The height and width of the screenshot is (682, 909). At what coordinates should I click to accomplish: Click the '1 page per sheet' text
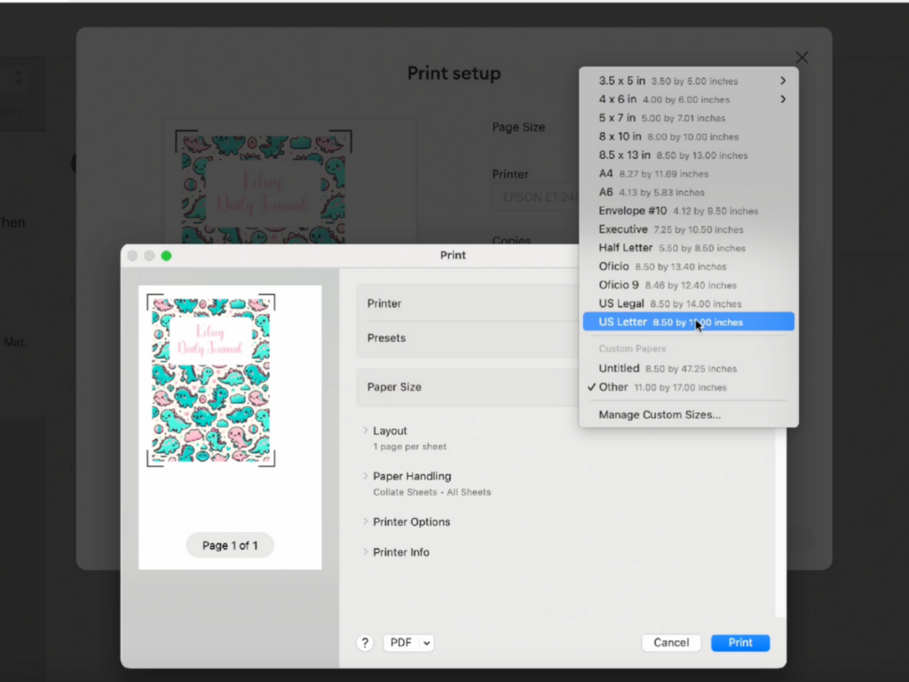click(409, 447)
